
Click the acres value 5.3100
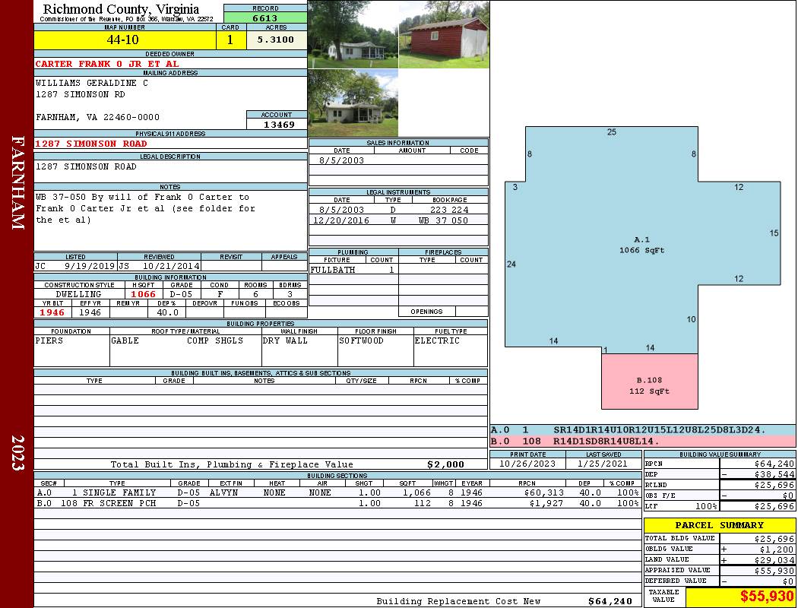click(x=276, y=40)
